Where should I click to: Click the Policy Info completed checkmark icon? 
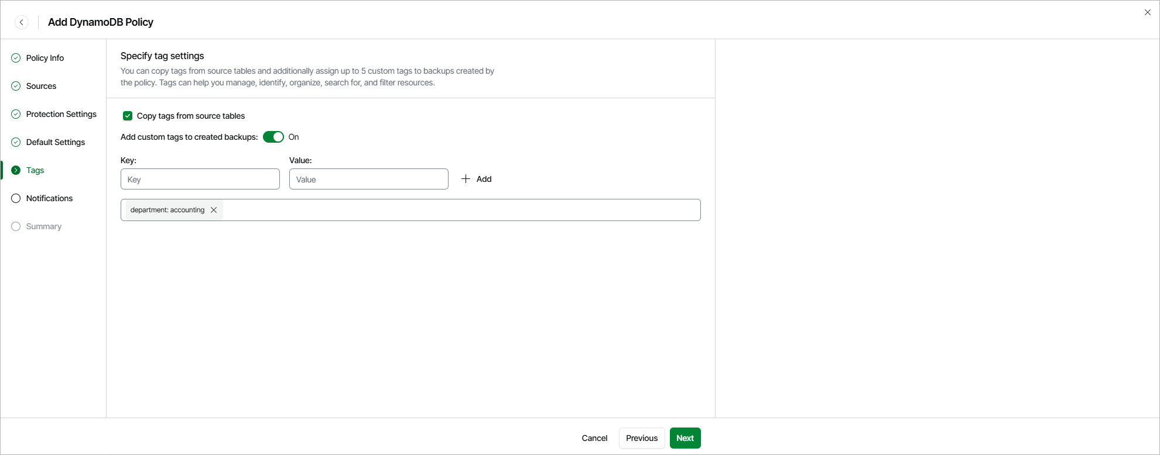[16, 58]
